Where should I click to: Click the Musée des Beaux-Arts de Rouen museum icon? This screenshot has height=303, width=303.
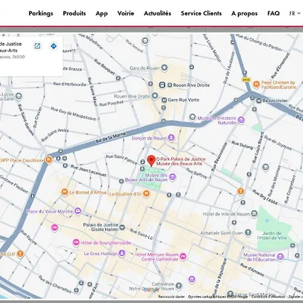[x=172, y=177]
